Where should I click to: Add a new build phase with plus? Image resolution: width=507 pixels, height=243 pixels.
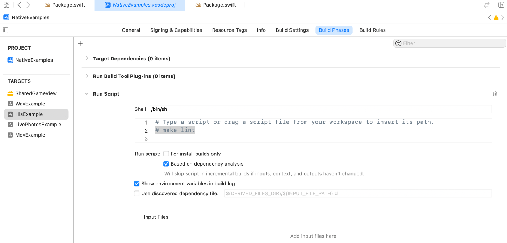pos(80,43)
